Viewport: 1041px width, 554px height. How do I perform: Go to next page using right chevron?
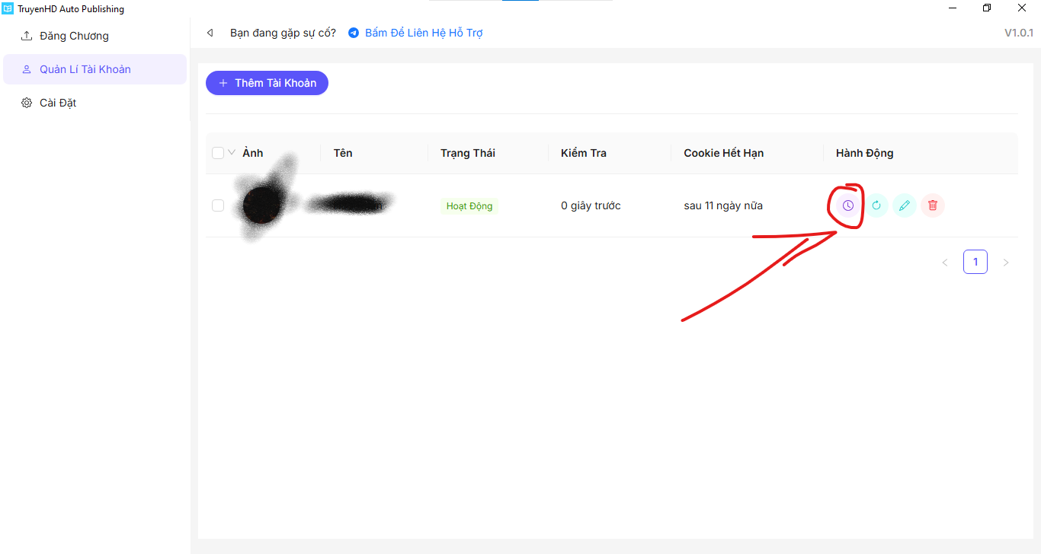[1005, 263]
